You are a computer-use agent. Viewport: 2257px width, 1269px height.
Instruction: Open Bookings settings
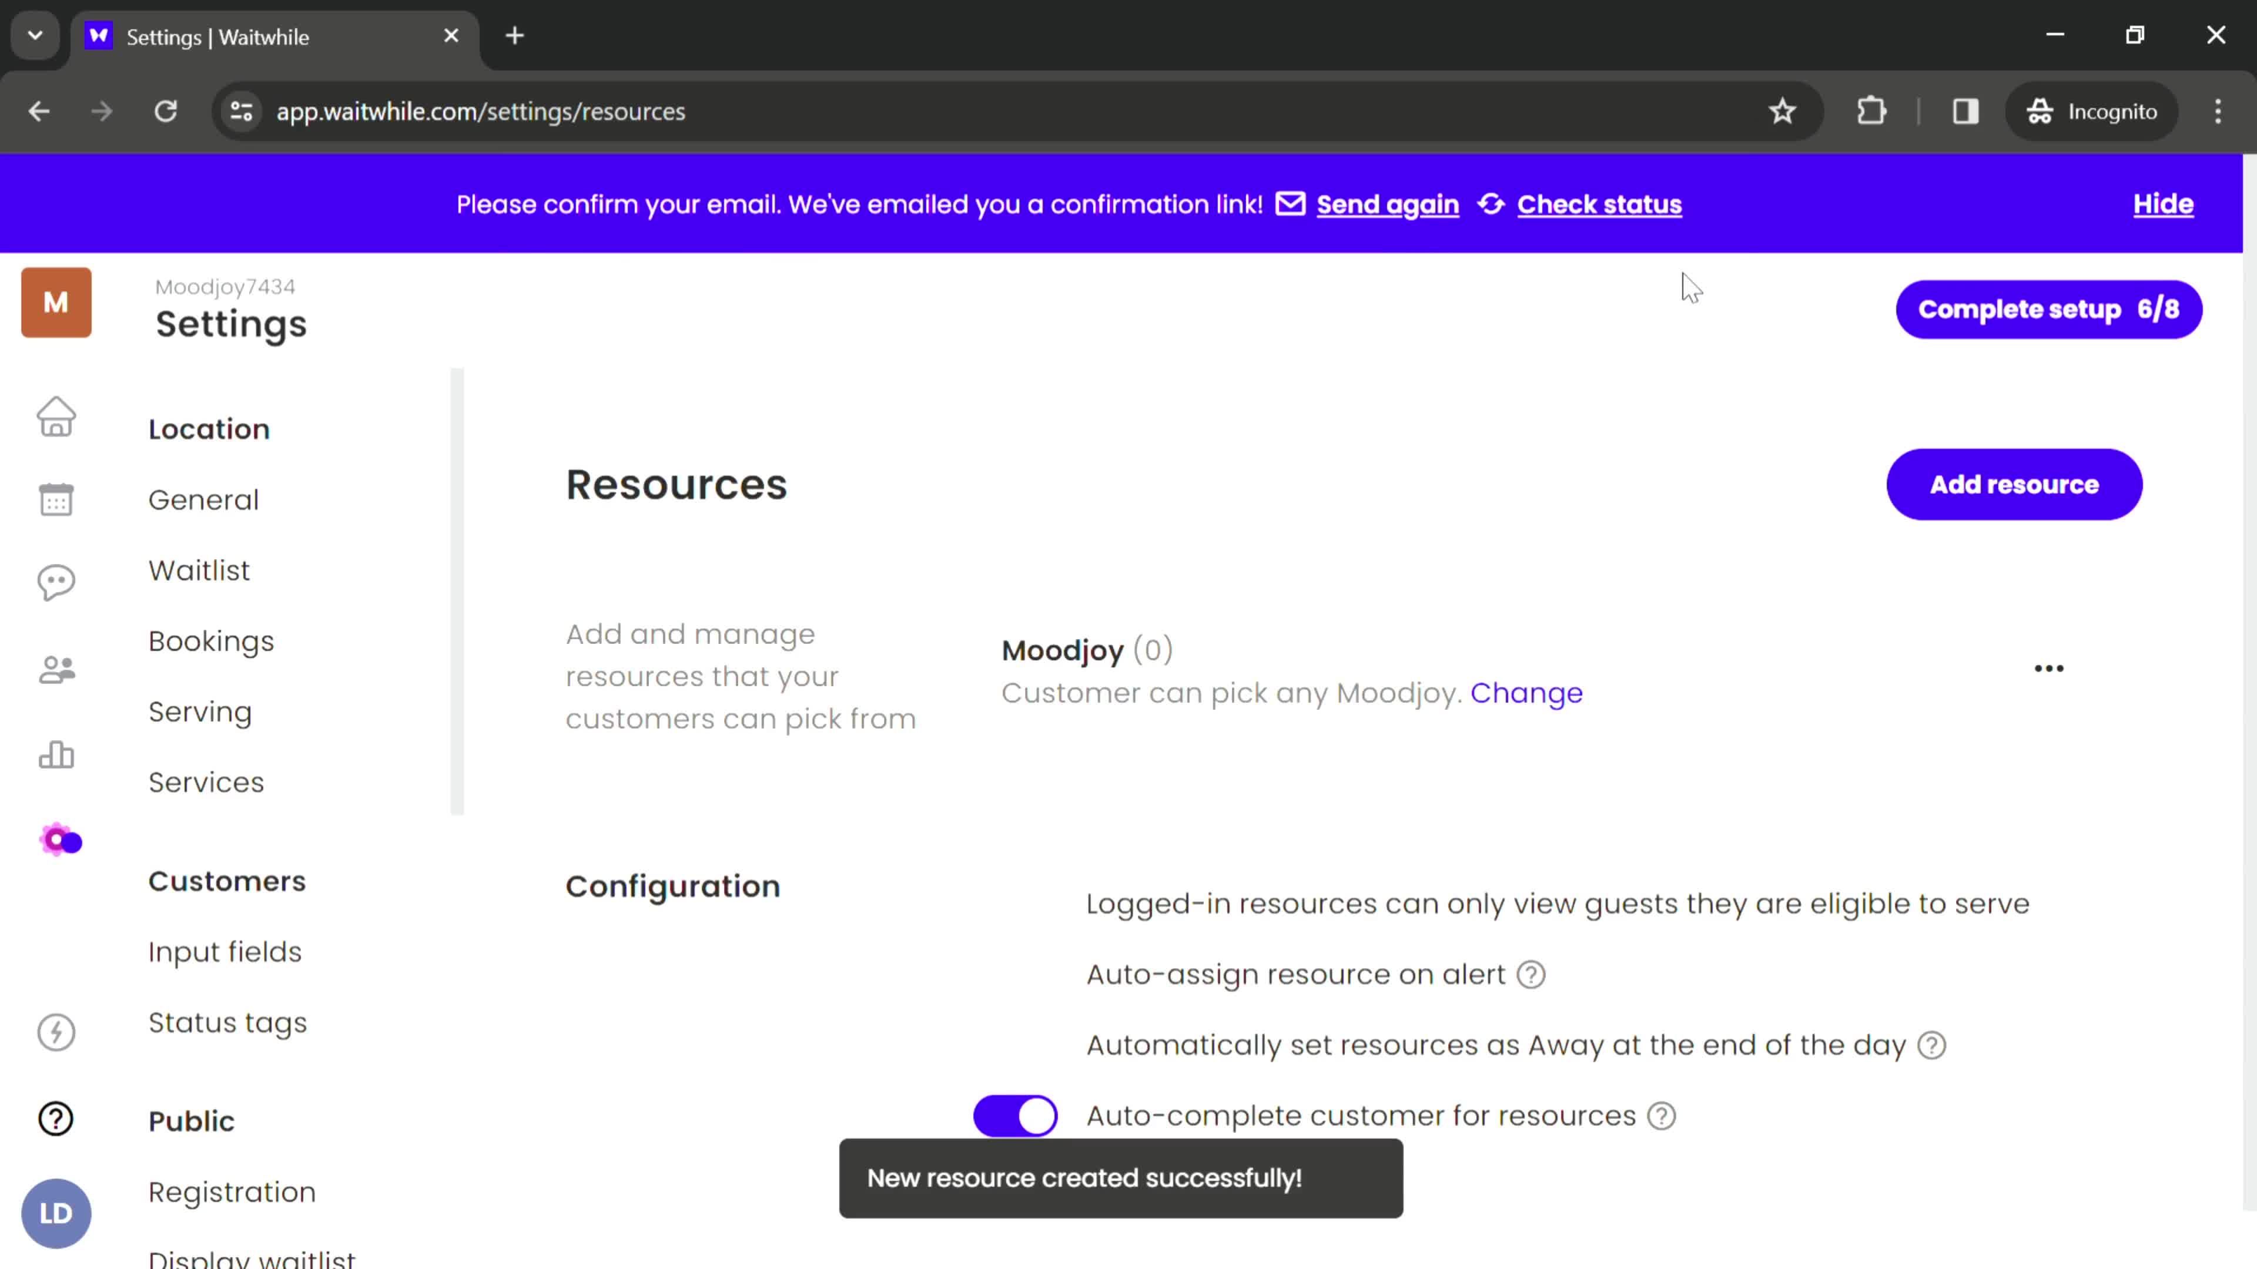pos(211,642)
